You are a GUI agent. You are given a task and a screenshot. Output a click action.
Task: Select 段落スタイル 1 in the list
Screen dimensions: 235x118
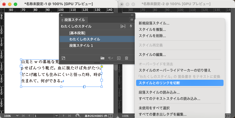(81, 45)
